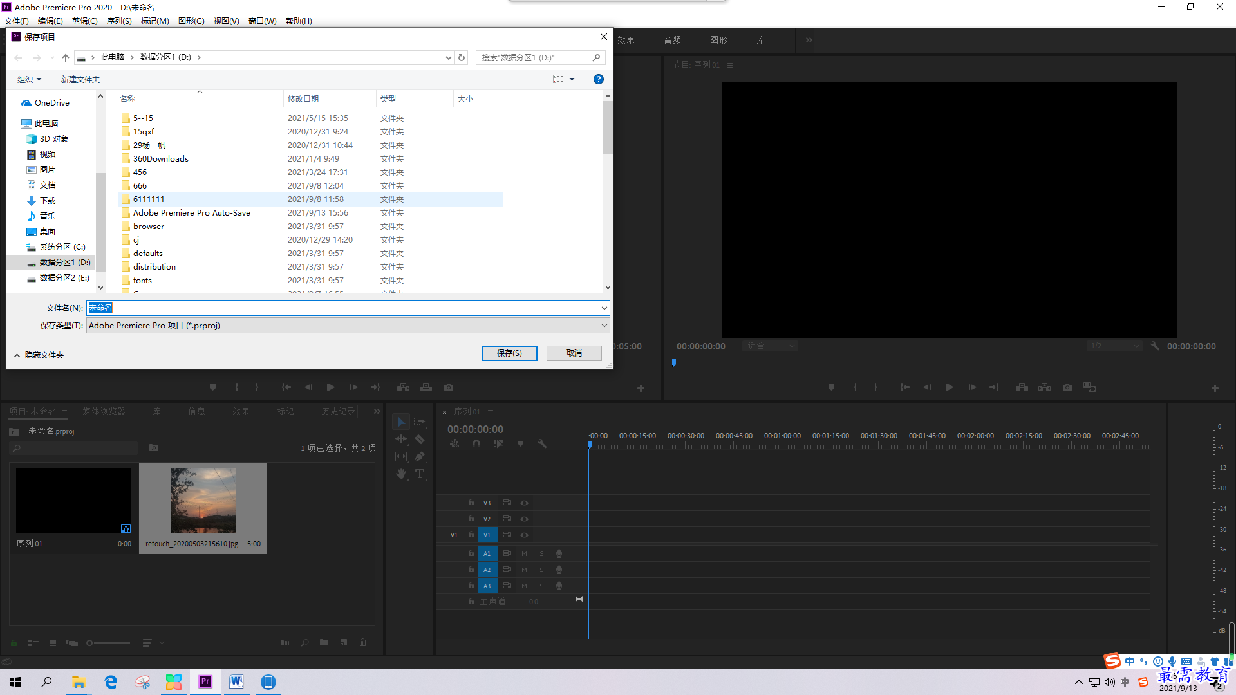The width and height of the screenshot is (1236, 695).
Task: Switch Project panel to icon view
Action: (53, 643)
